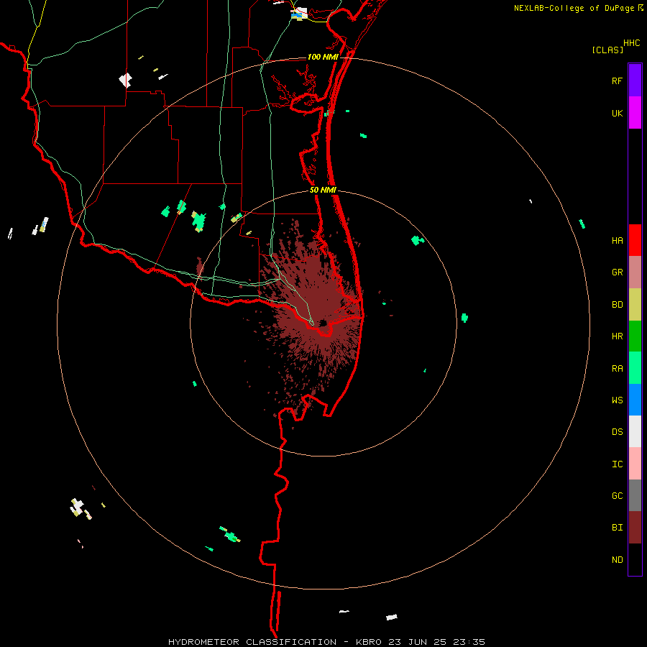Click the UK legend label

(617, 114)
